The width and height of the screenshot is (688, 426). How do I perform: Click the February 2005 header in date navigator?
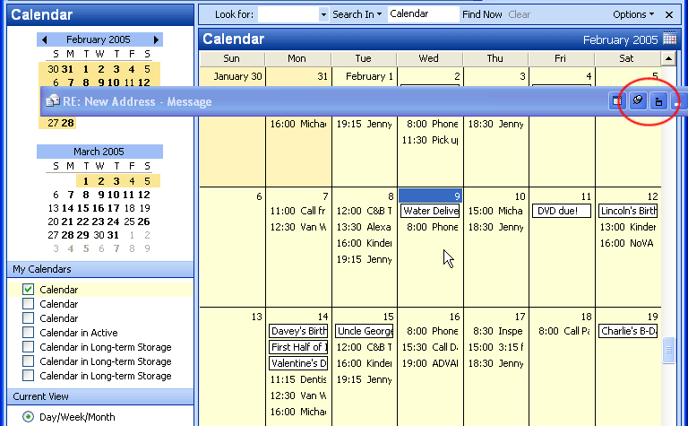pyautogui.click(x=99, y=39)
